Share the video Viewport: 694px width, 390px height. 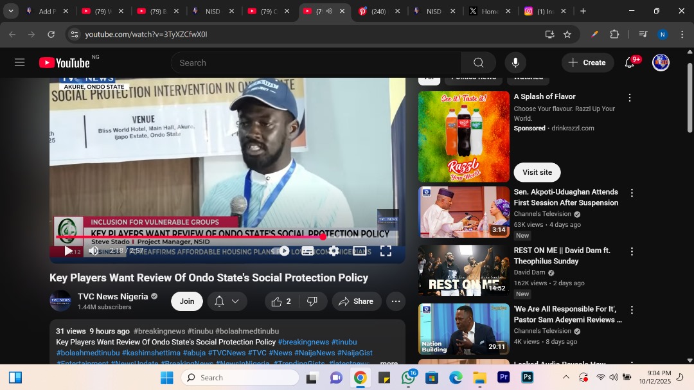click(356, 301)
